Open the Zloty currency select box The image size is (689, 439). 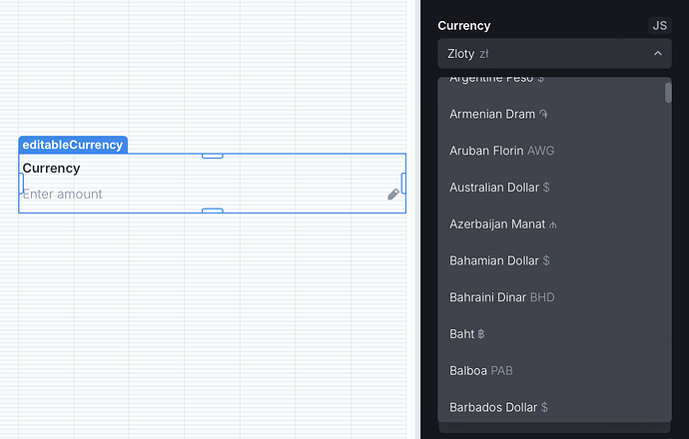(554, 54)
